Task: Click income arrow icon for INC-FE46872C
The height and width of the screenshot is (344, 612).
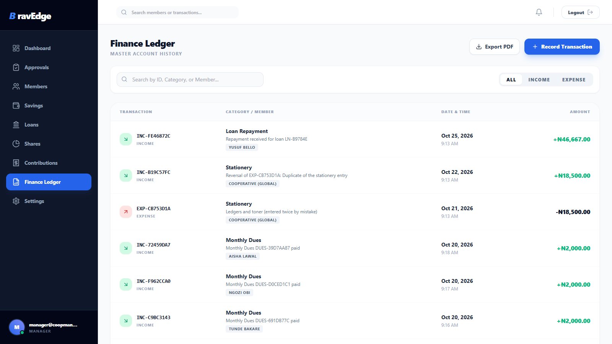Action: tap(126, 139)
